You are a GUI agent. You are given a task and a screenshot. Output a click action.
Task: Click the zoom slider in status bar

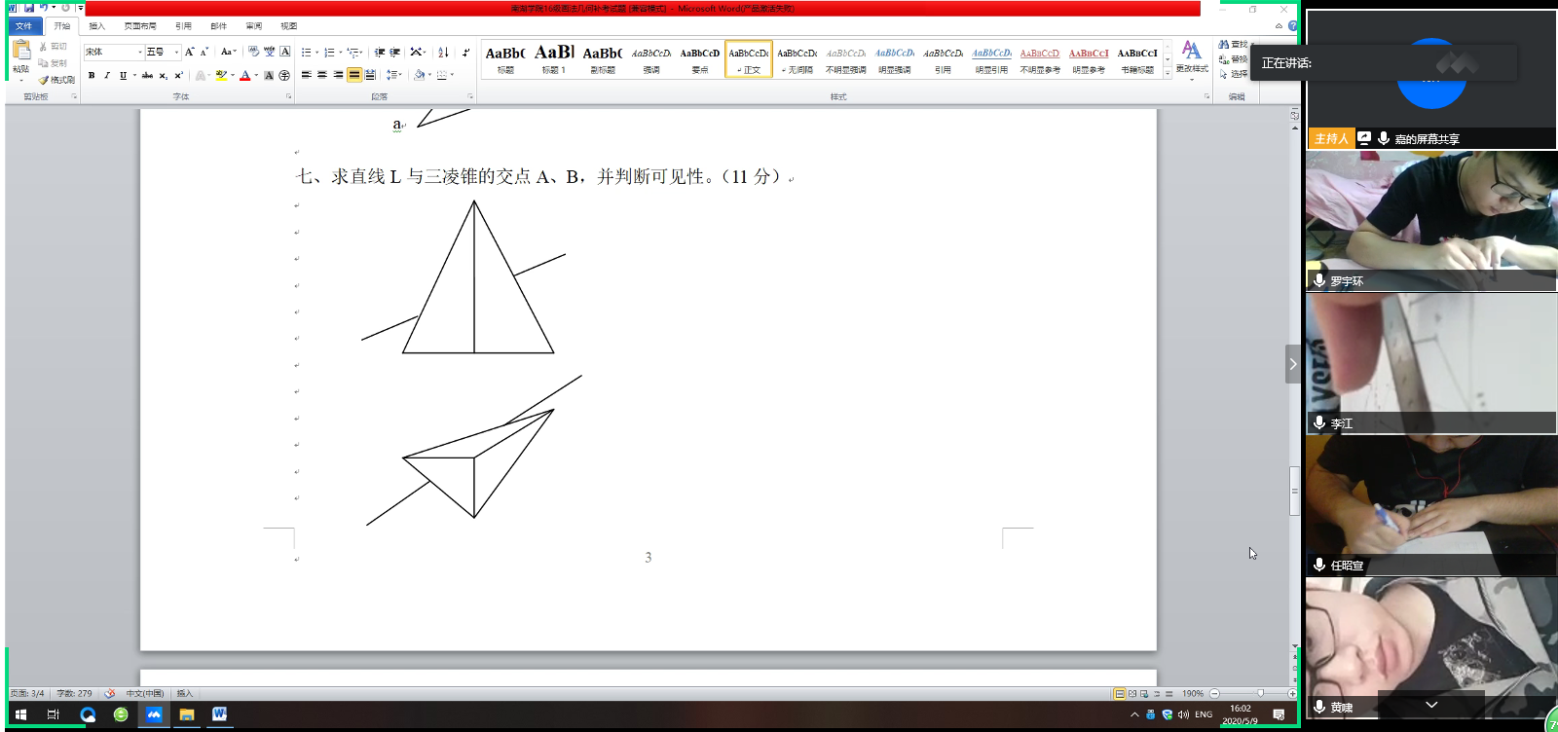click(1260, 693)
